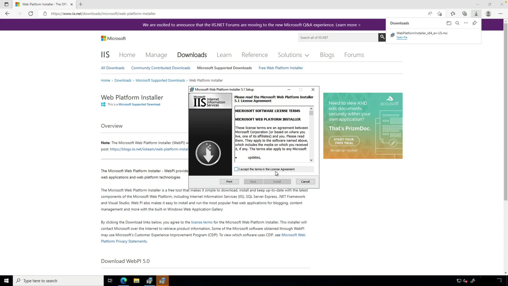Image resolution: width=508 pixels, height=286 pixels.
Task: Click Read aloud icon in address bar
Action: click(x=430, y=14)
